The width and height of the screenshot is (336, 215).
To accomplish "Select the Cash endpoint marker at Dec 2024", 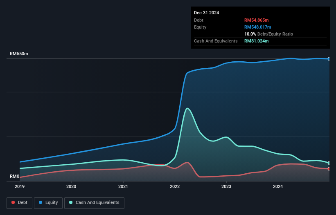I will tap(329, 163).
